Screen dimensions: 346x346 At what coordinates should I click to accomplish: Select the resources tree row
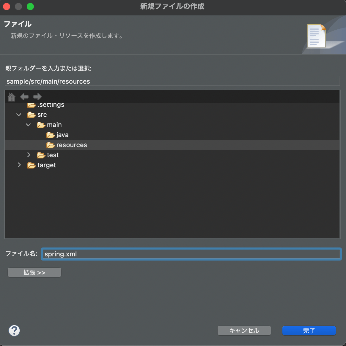pos(172,145)
